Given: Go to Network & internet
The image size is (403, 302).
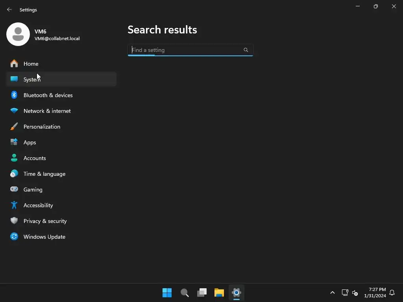Looking at the screenshot, I should point(61,110).
